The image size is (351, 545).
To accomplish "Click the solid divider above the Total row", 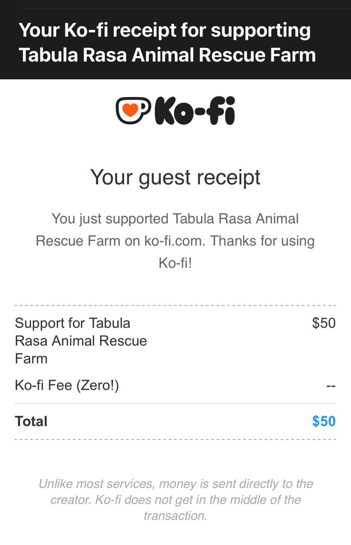I will pyautogui.click(x=175, y=403).
